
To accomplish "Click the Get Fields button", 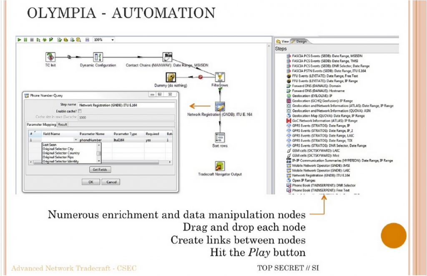I will coord(100,169).
